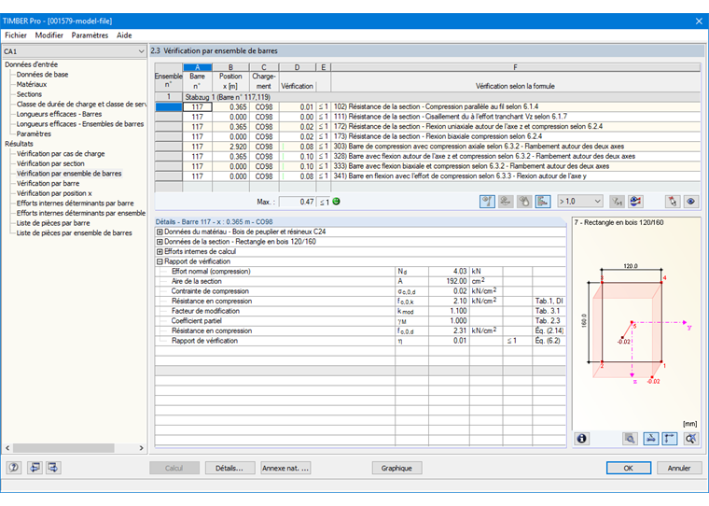Click the magnifier print preview icon under section

click(x=630, y=438)
